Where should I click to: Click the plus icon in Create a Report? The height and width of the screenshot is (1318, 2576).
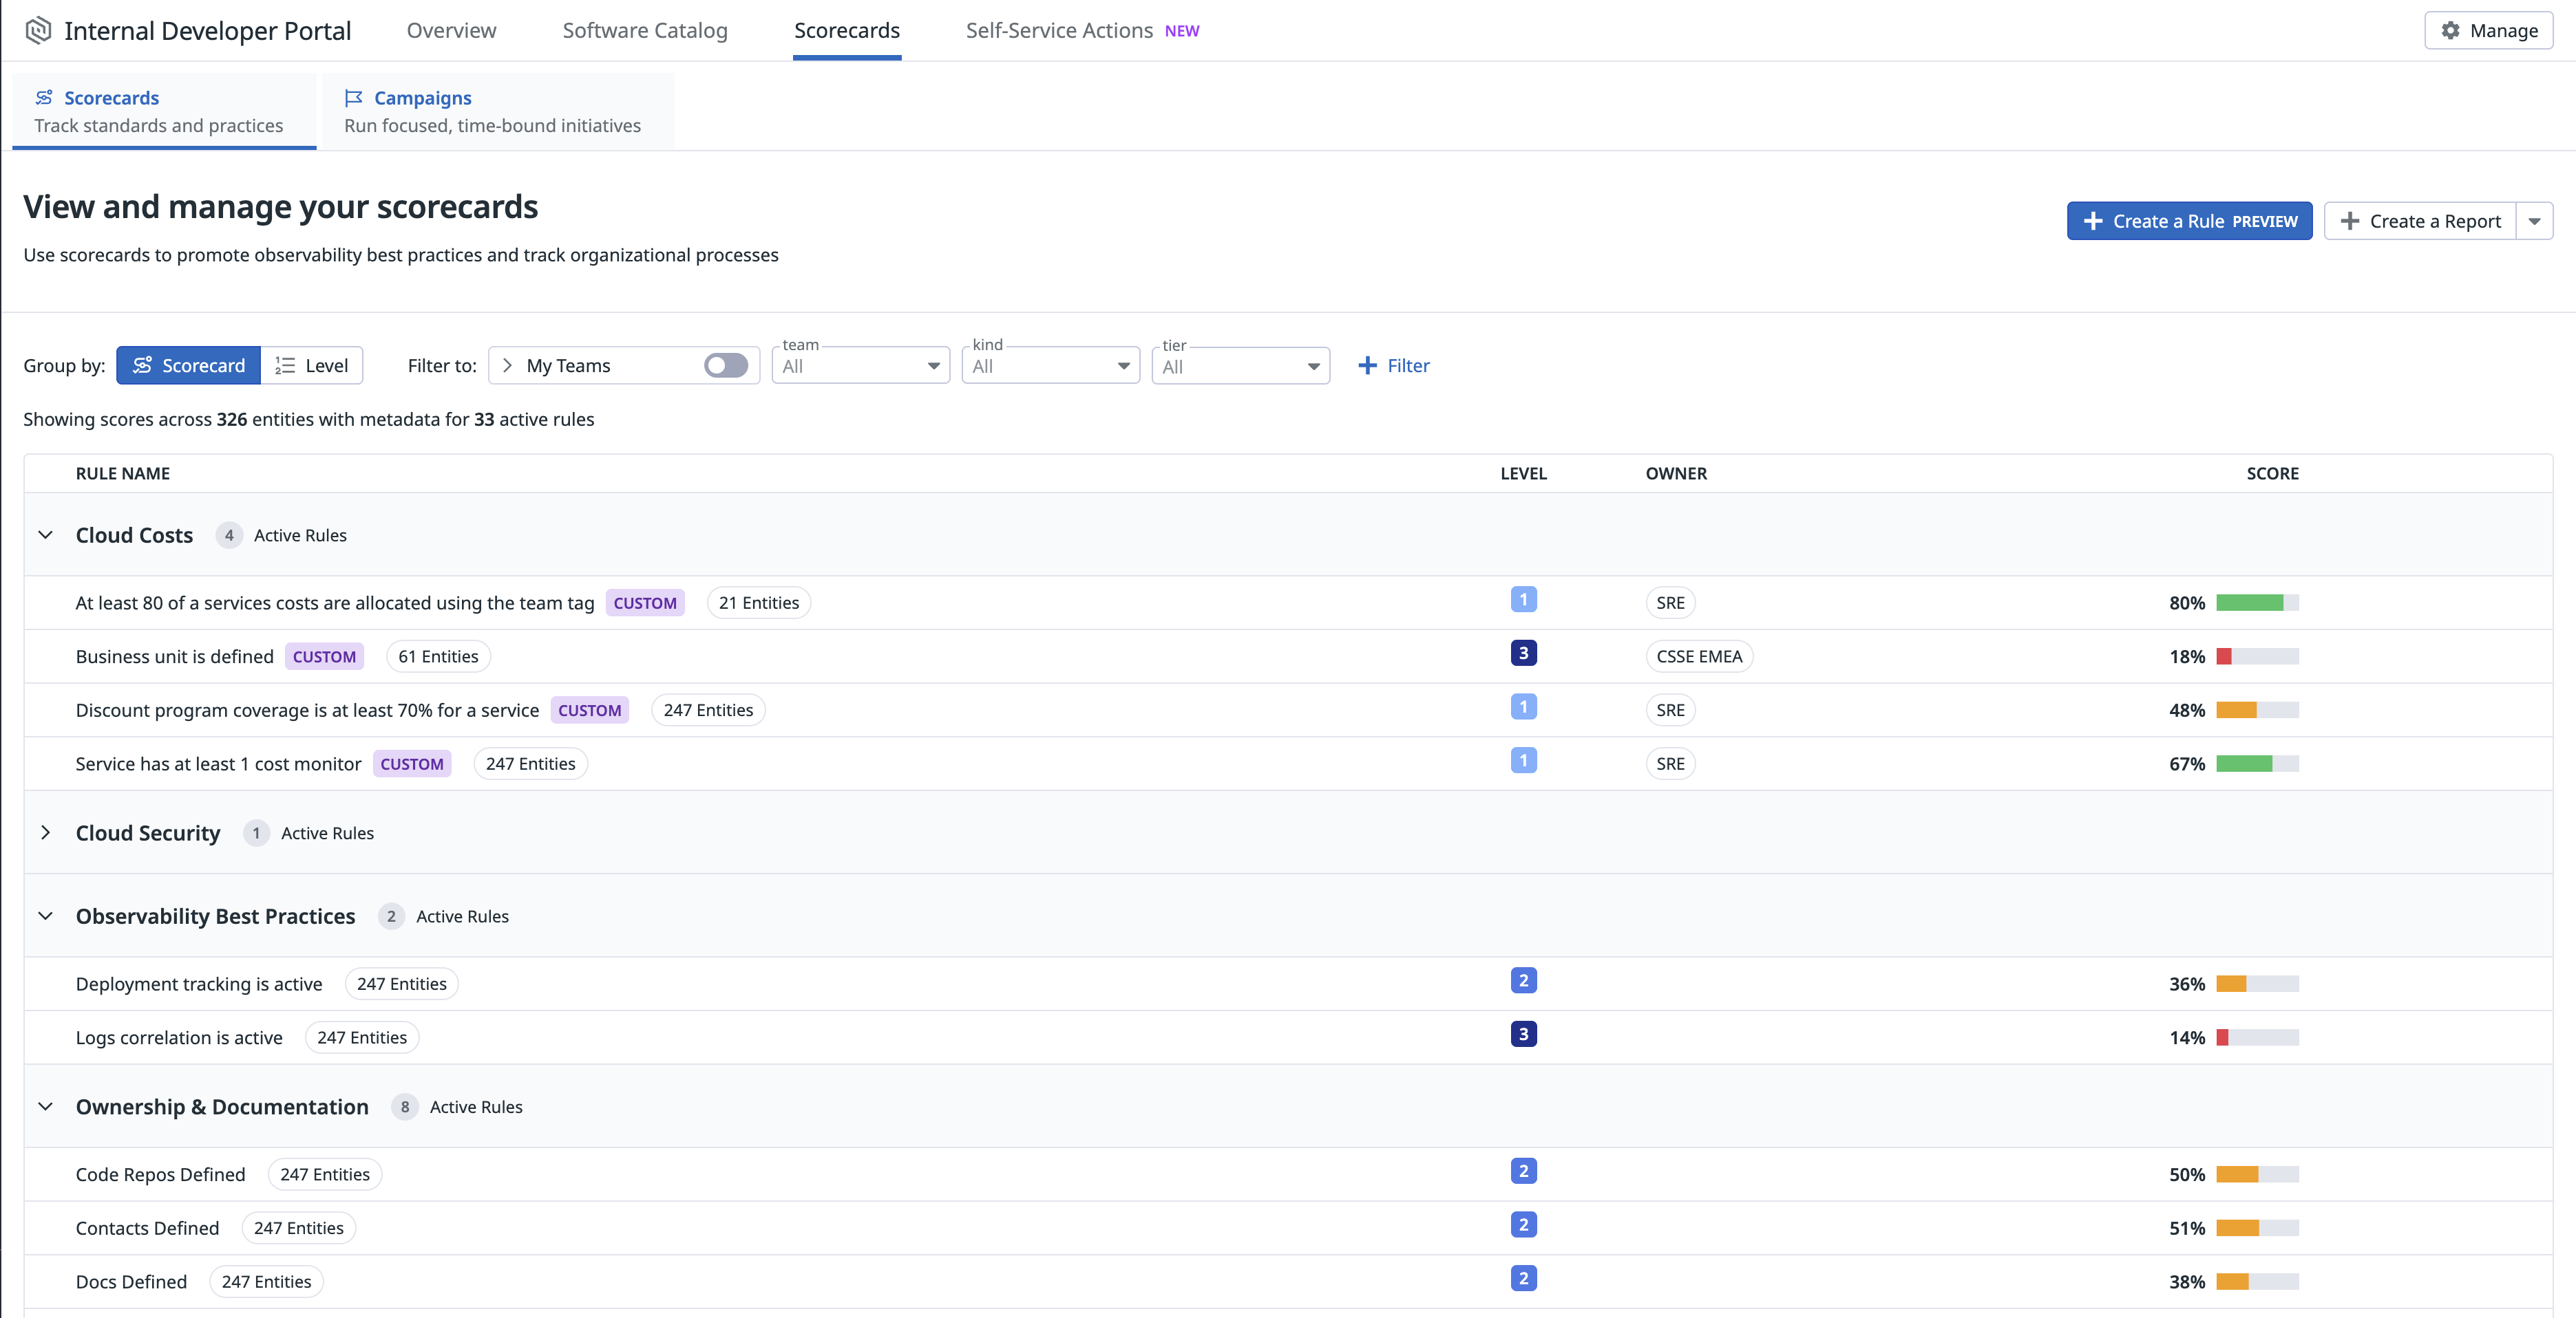pos(2350,221)
